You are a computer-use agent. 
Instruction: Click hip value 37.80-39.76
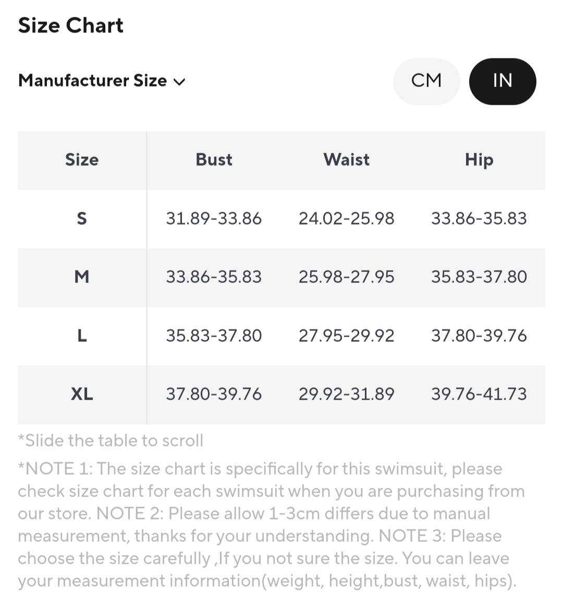[479, 336]
